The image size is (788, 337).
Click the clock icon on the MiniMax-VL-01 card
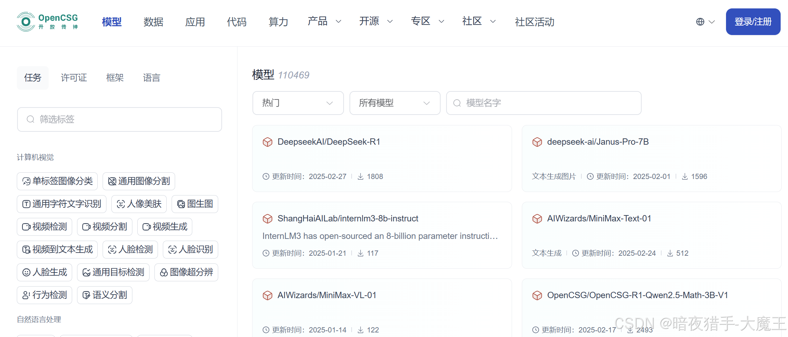[266, 330]
